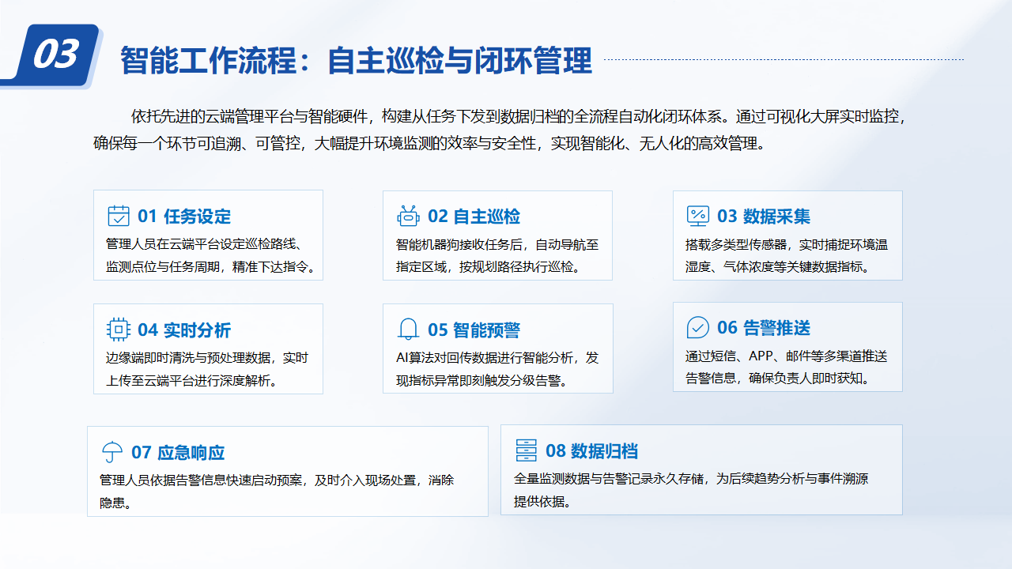Select the slide title 智能工作流程：自主巡检与闭环管理
This screenshot has height=569, width=1012.
(356, 61)
